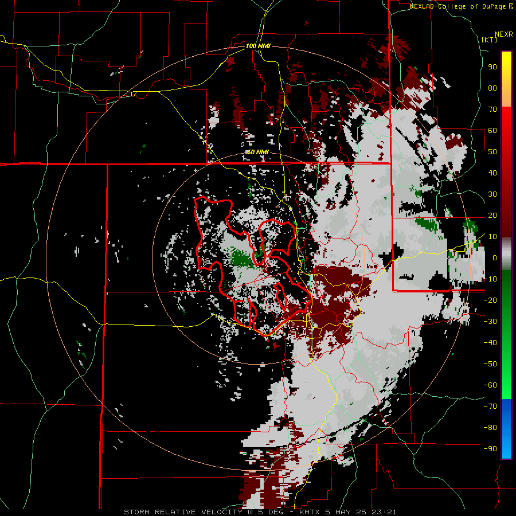Image resolution: width=516 pixels, height=516 pixels.
Task: Click the 23:21 timestamp in the caption
Action: click(383, 512)
